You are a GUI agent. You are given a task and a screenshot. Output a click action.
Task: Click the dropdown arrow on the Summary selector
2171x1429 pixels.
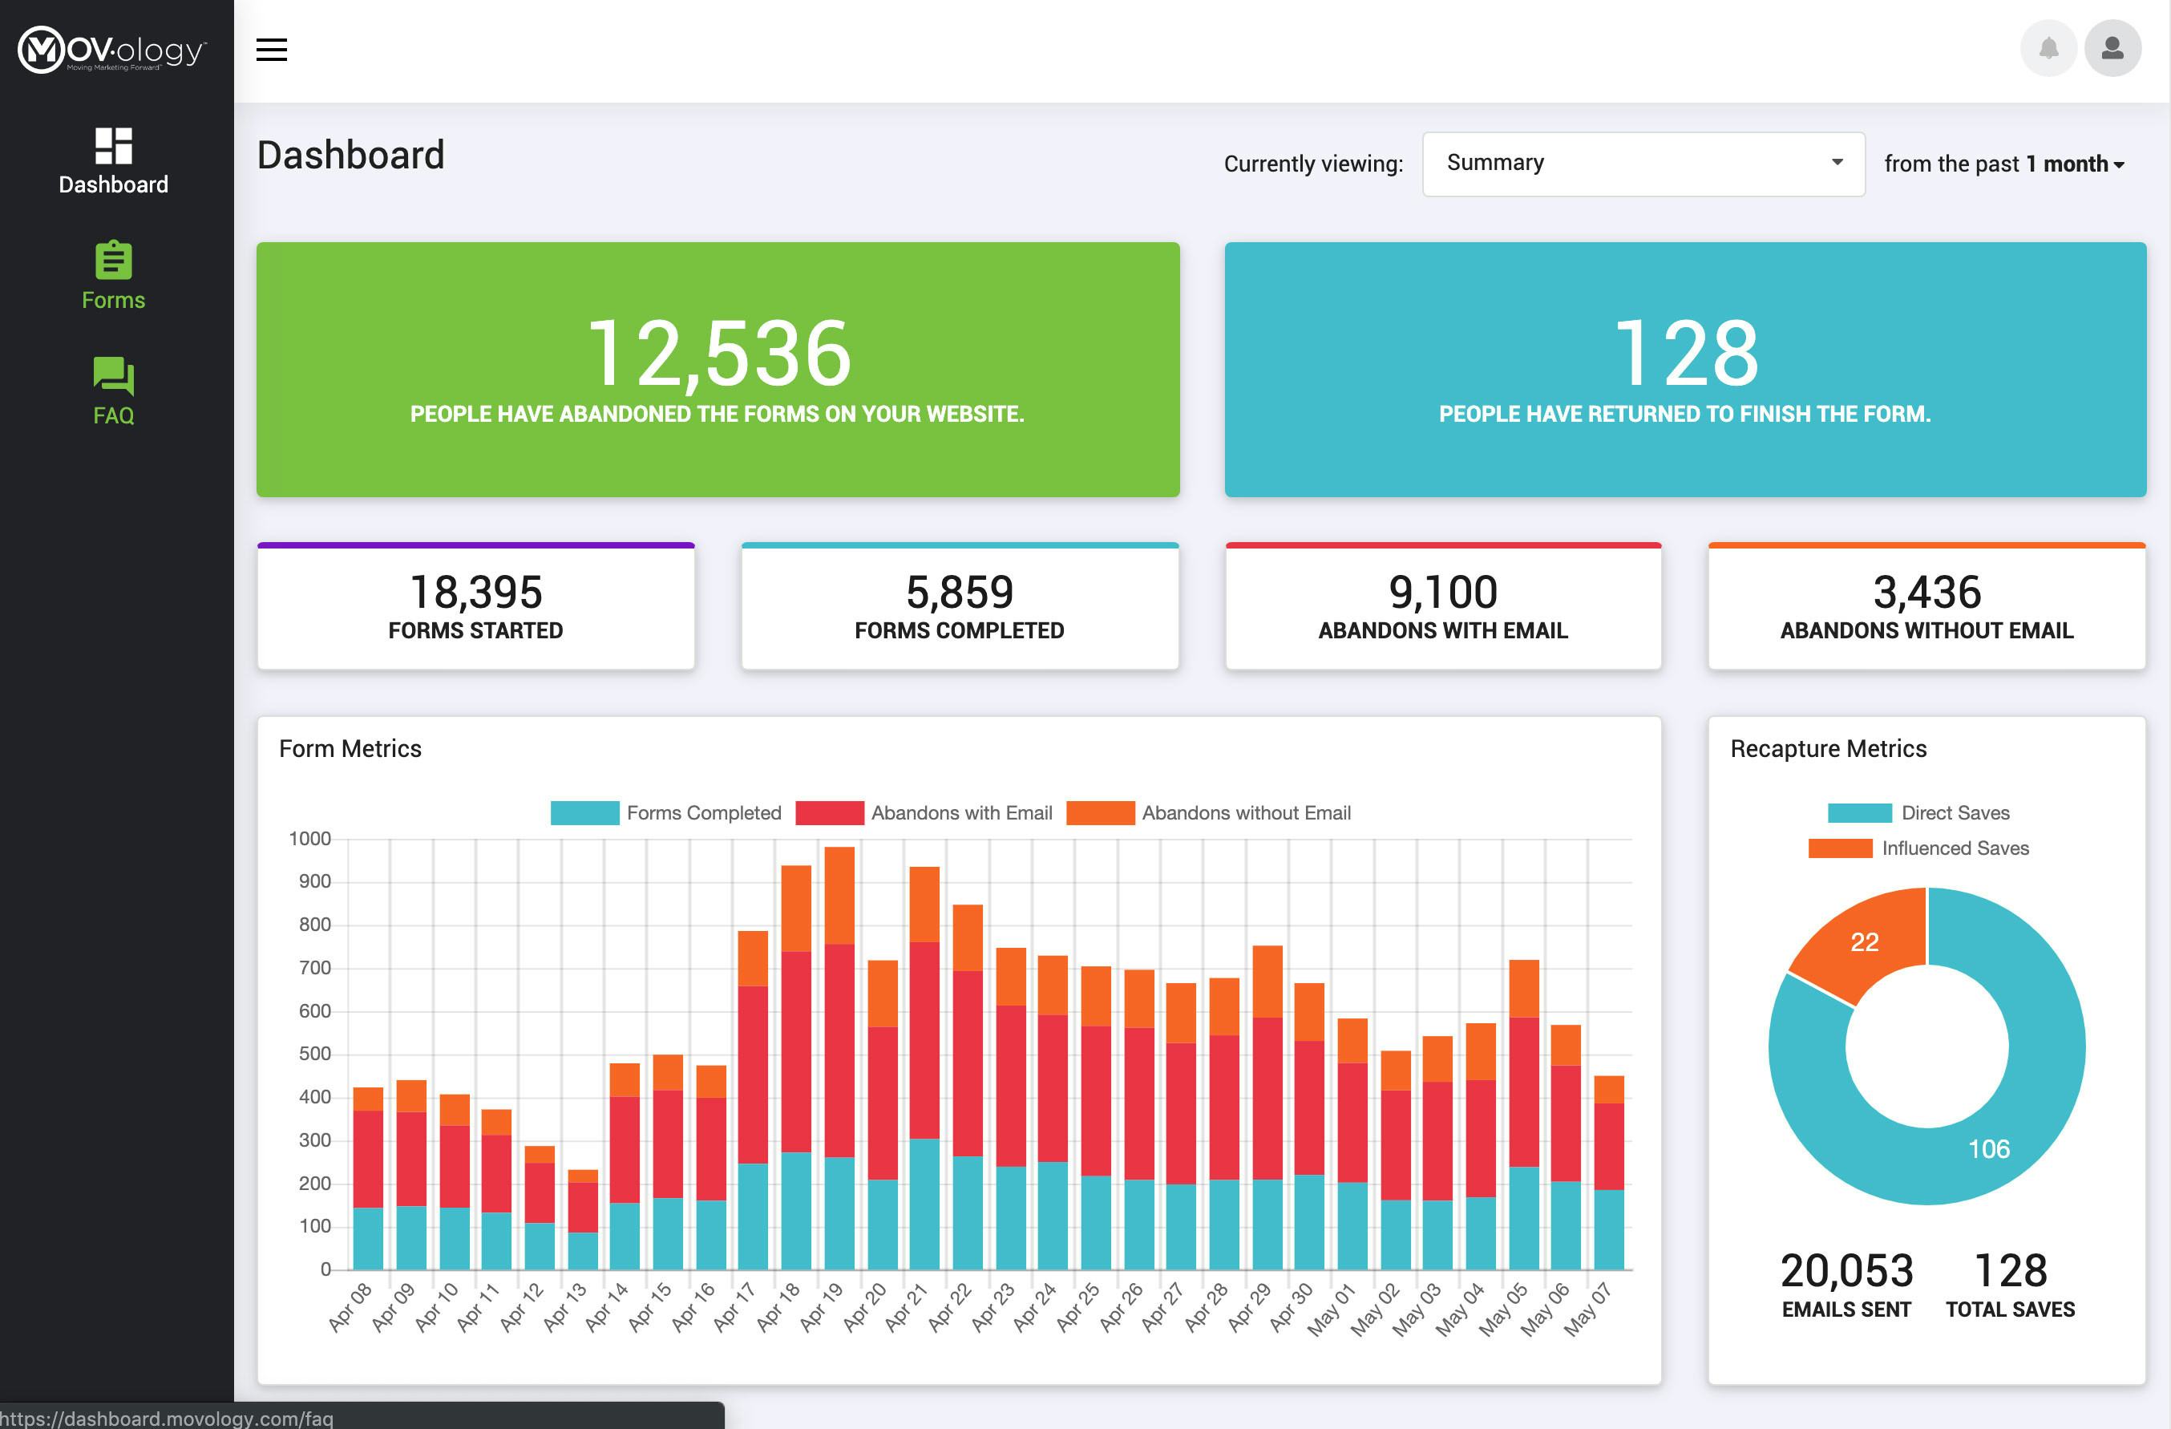[x=1836, y=164]
